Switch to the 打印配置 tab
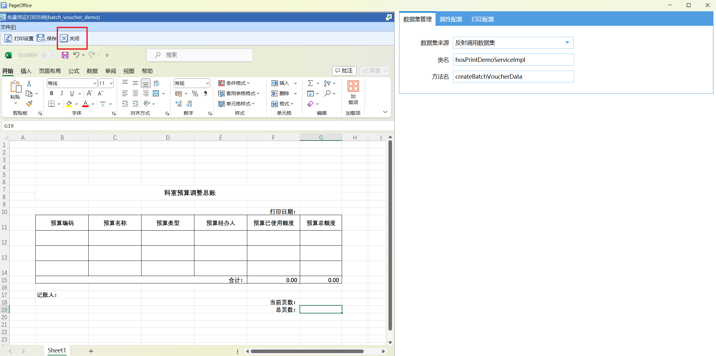Viewport: 716px width, 356px height. 483,19
